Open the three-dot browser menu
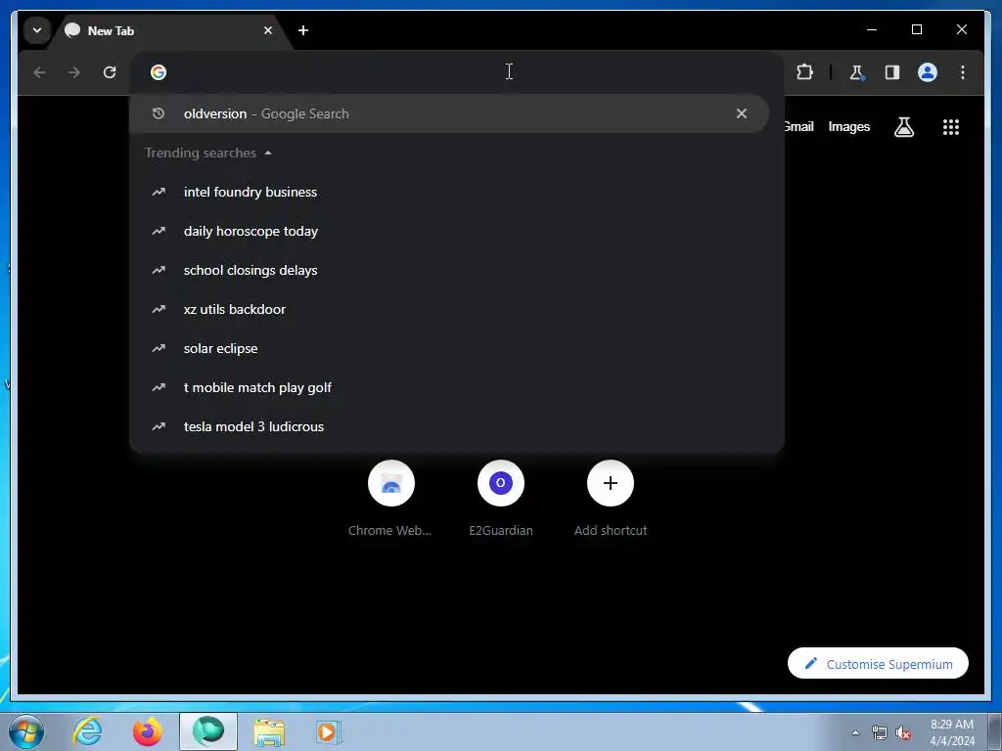Viewport: 1002px width, 751px height. click(963, 72)
